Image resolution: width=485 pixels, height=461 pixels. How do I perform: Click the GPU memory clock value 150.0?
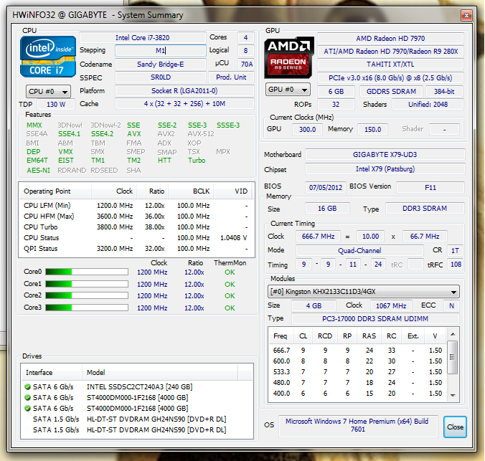[x=373, y=130]
